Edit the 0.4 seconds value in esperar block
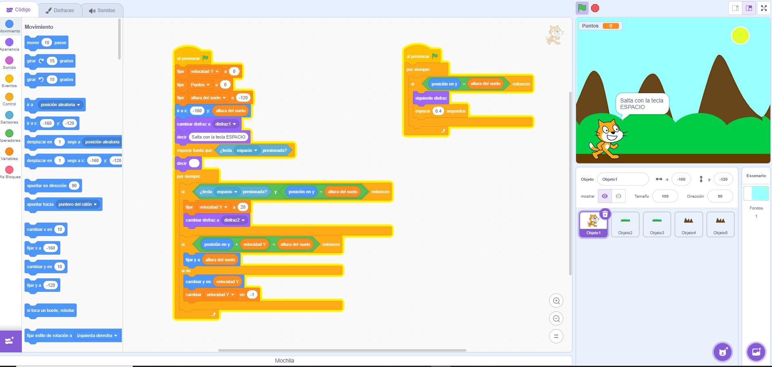This screenshot has height=367, width=772. pyautogui.click(x=438, y=111)
